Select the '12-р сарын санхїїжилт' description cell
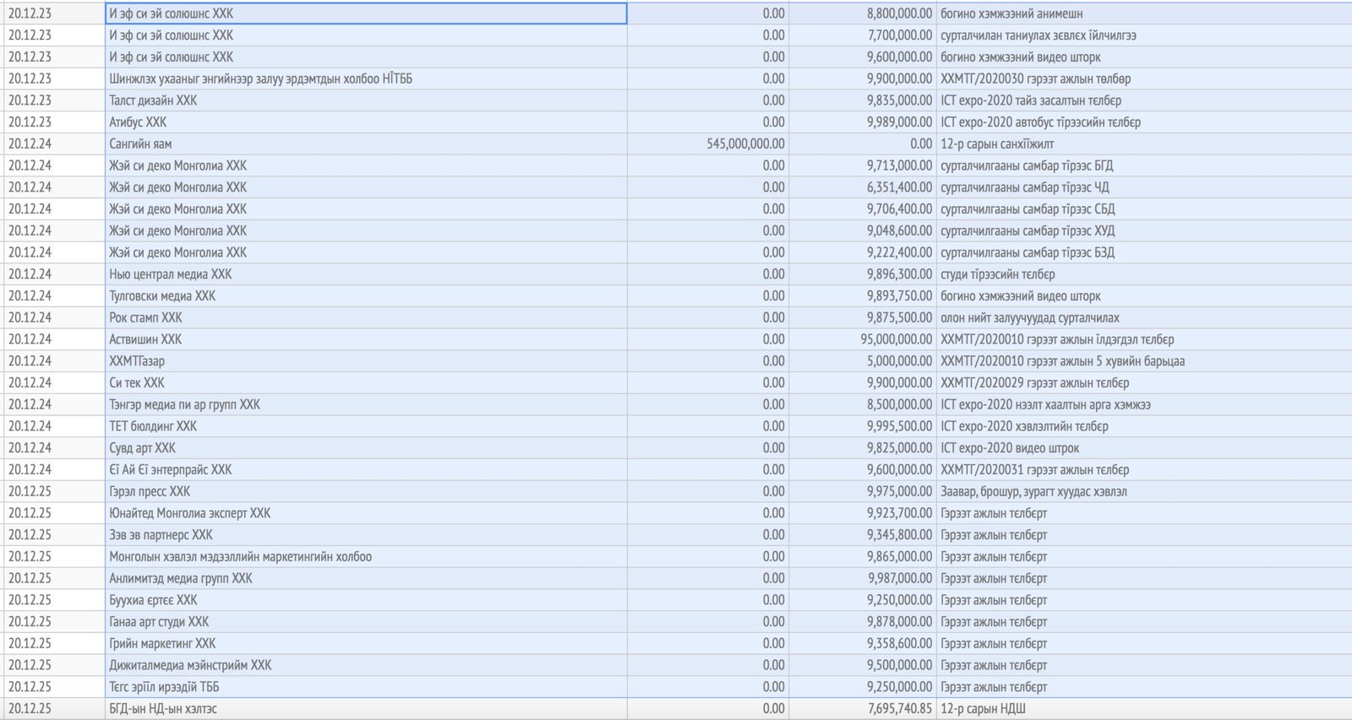 click(1144, 143)
